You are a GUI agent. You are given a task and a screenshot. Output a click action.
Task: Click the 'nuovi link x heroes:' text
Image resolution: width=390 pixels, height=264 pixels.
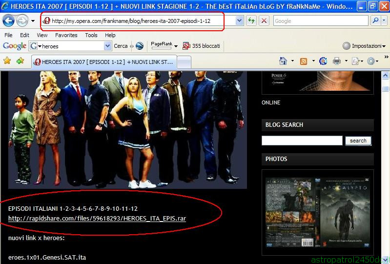pyautogui.click(x=36, y=238)
